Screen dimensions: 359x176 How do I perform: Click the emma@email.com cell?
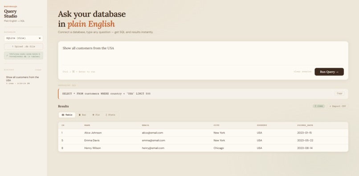click(x=153, y=140)
